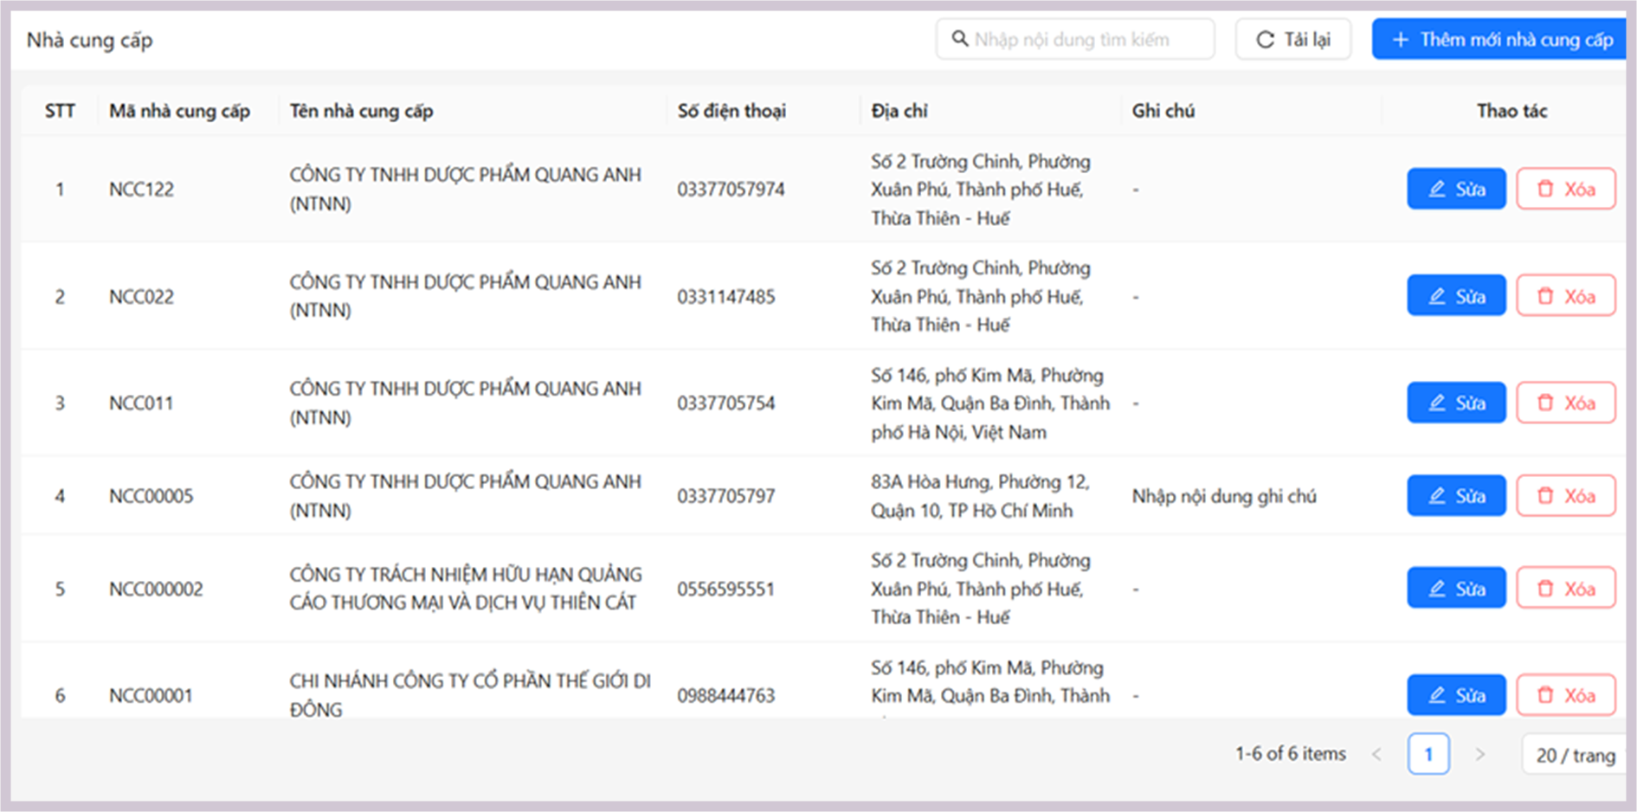Screen dimensions: 1637x812
Task: Edit supplier NCC011 with Sửa button
Action: (x=1456, y=403)
